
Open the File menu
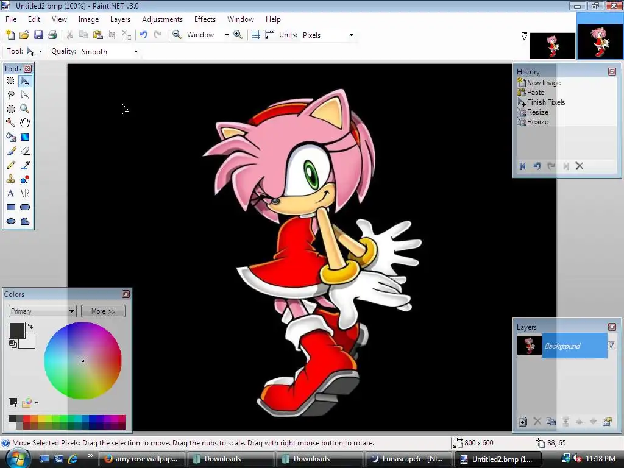click(11, 19)
